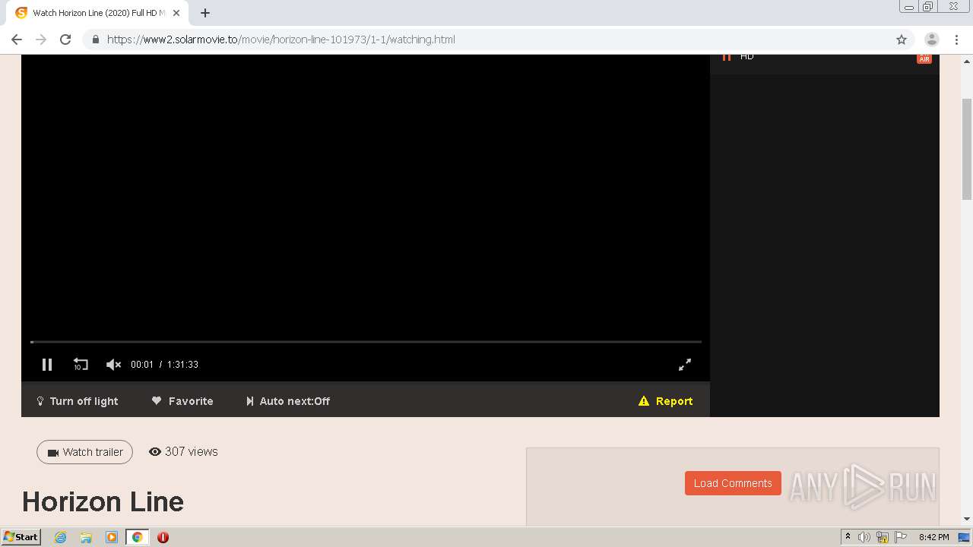Click Show desktop button

(964, 537)
